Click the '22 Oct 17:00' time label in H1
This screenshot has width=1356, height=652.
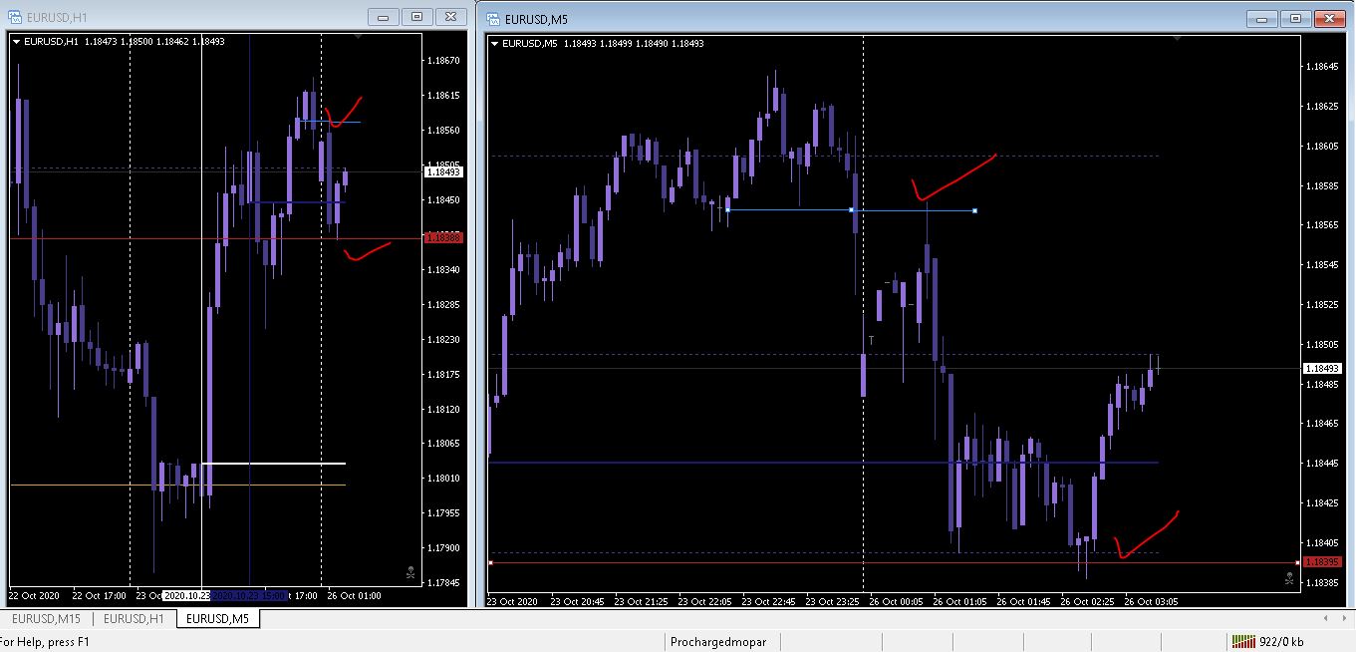[100, 596]
